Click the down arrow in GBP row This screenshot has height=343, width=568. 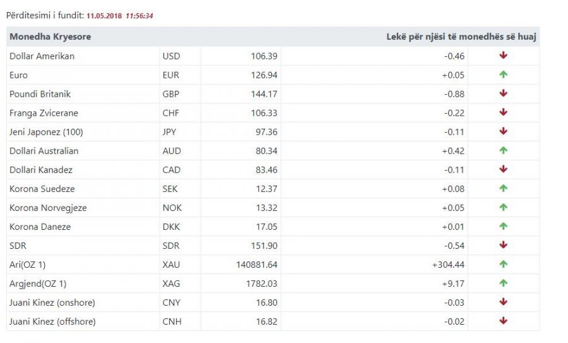click(503, 93)
